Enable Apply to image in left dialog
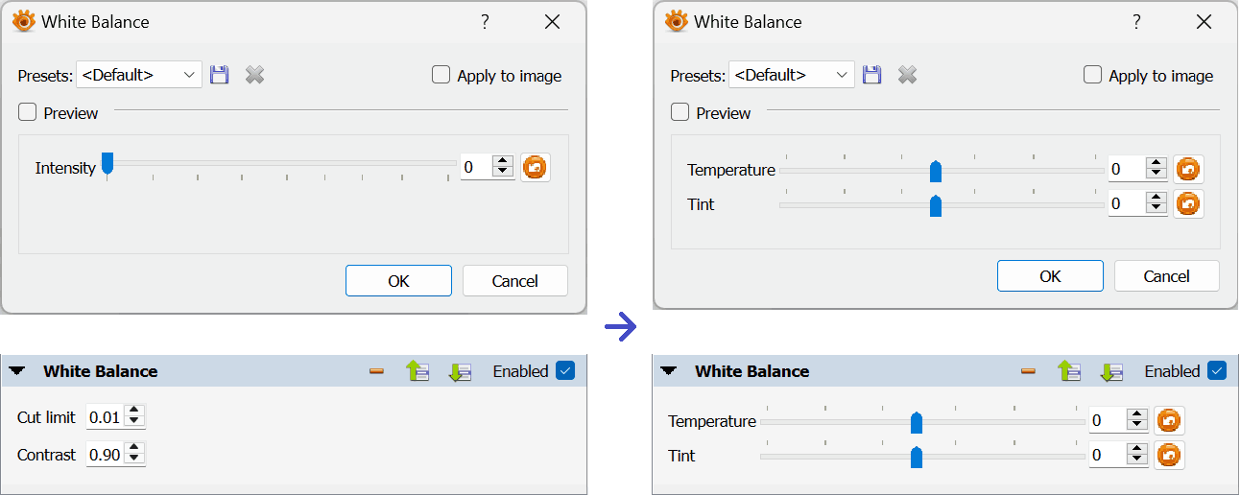 tap(441, 75)
